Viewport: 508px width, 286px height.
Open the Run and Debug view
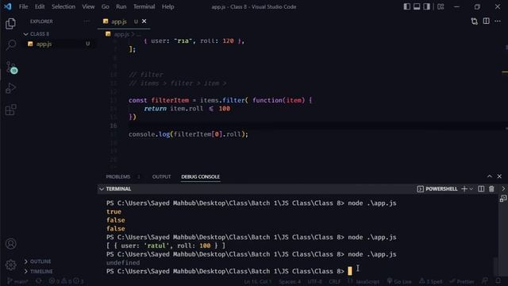[x=10, y=88]
